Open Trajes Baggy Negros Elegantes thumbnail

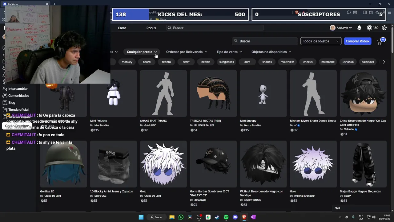click(x=363, y=164)
